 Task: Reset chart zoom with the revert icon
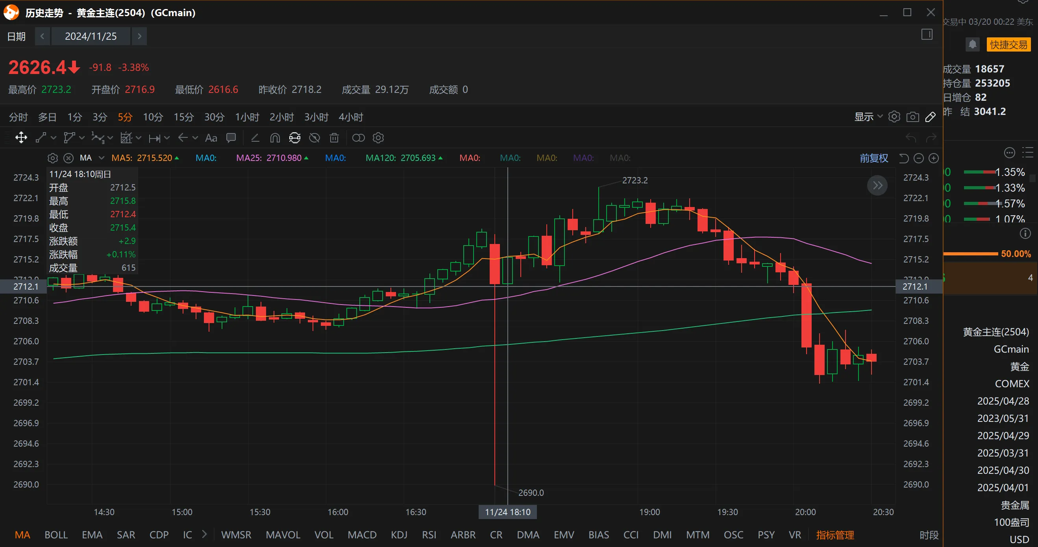[904, 158]
